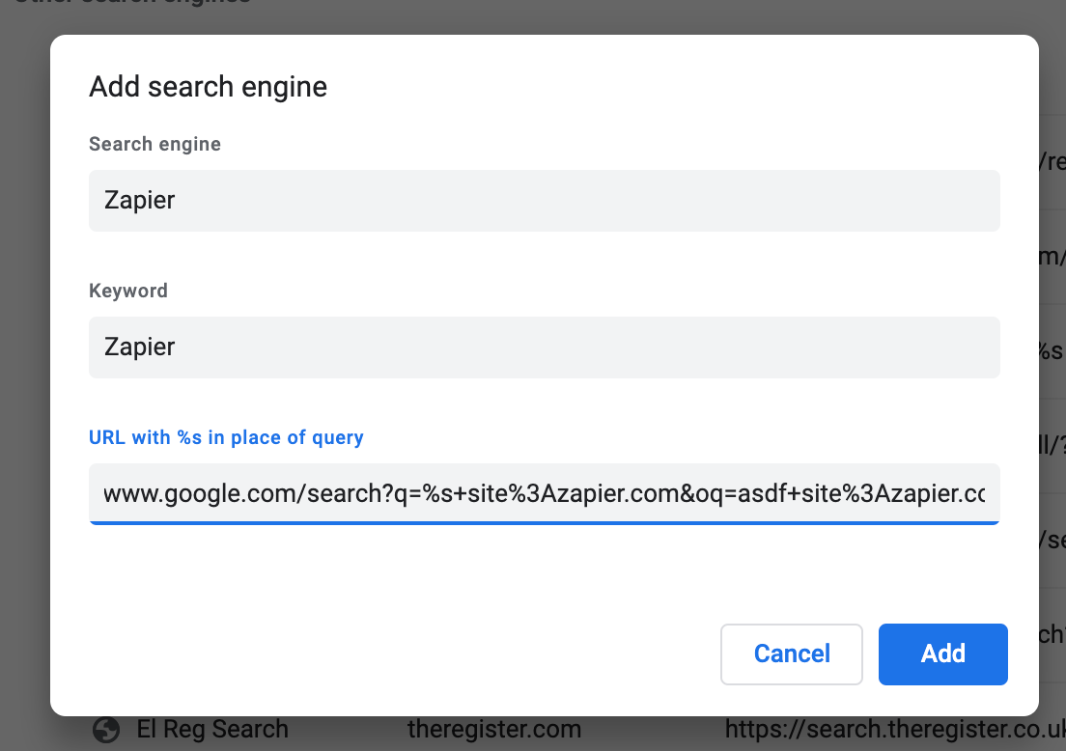The image size is (1066, 751).
Task: Focus the Keyword input field
Action: click(544, 348)
